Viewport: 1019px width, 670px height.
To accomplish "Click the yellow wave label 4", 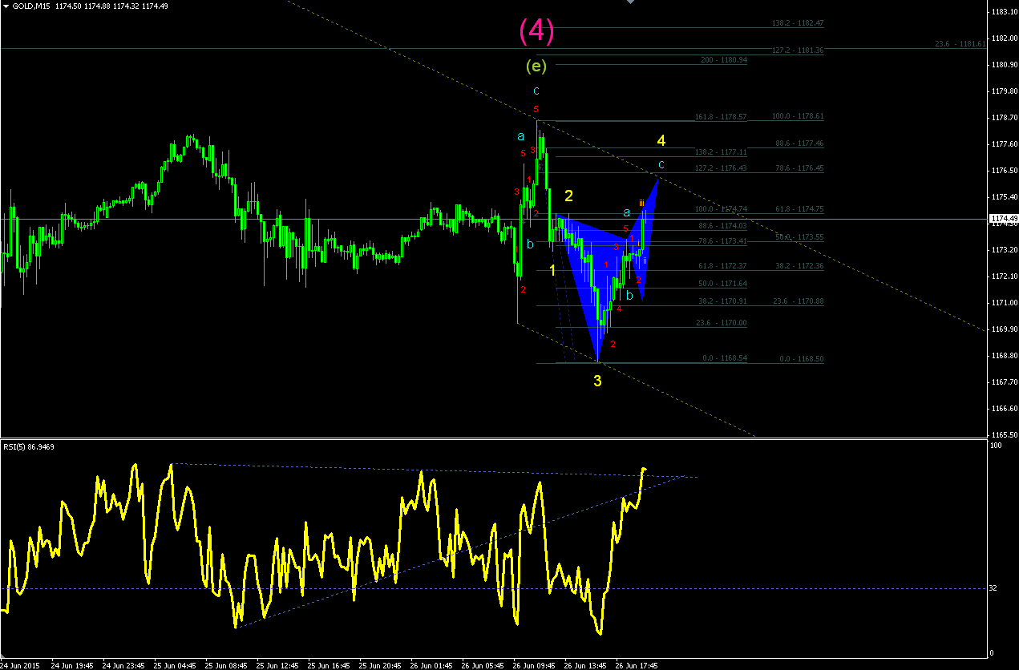I will click(661, 140).
